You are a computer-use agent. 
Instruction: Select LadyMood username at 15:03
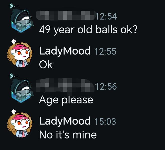(65, 121)
